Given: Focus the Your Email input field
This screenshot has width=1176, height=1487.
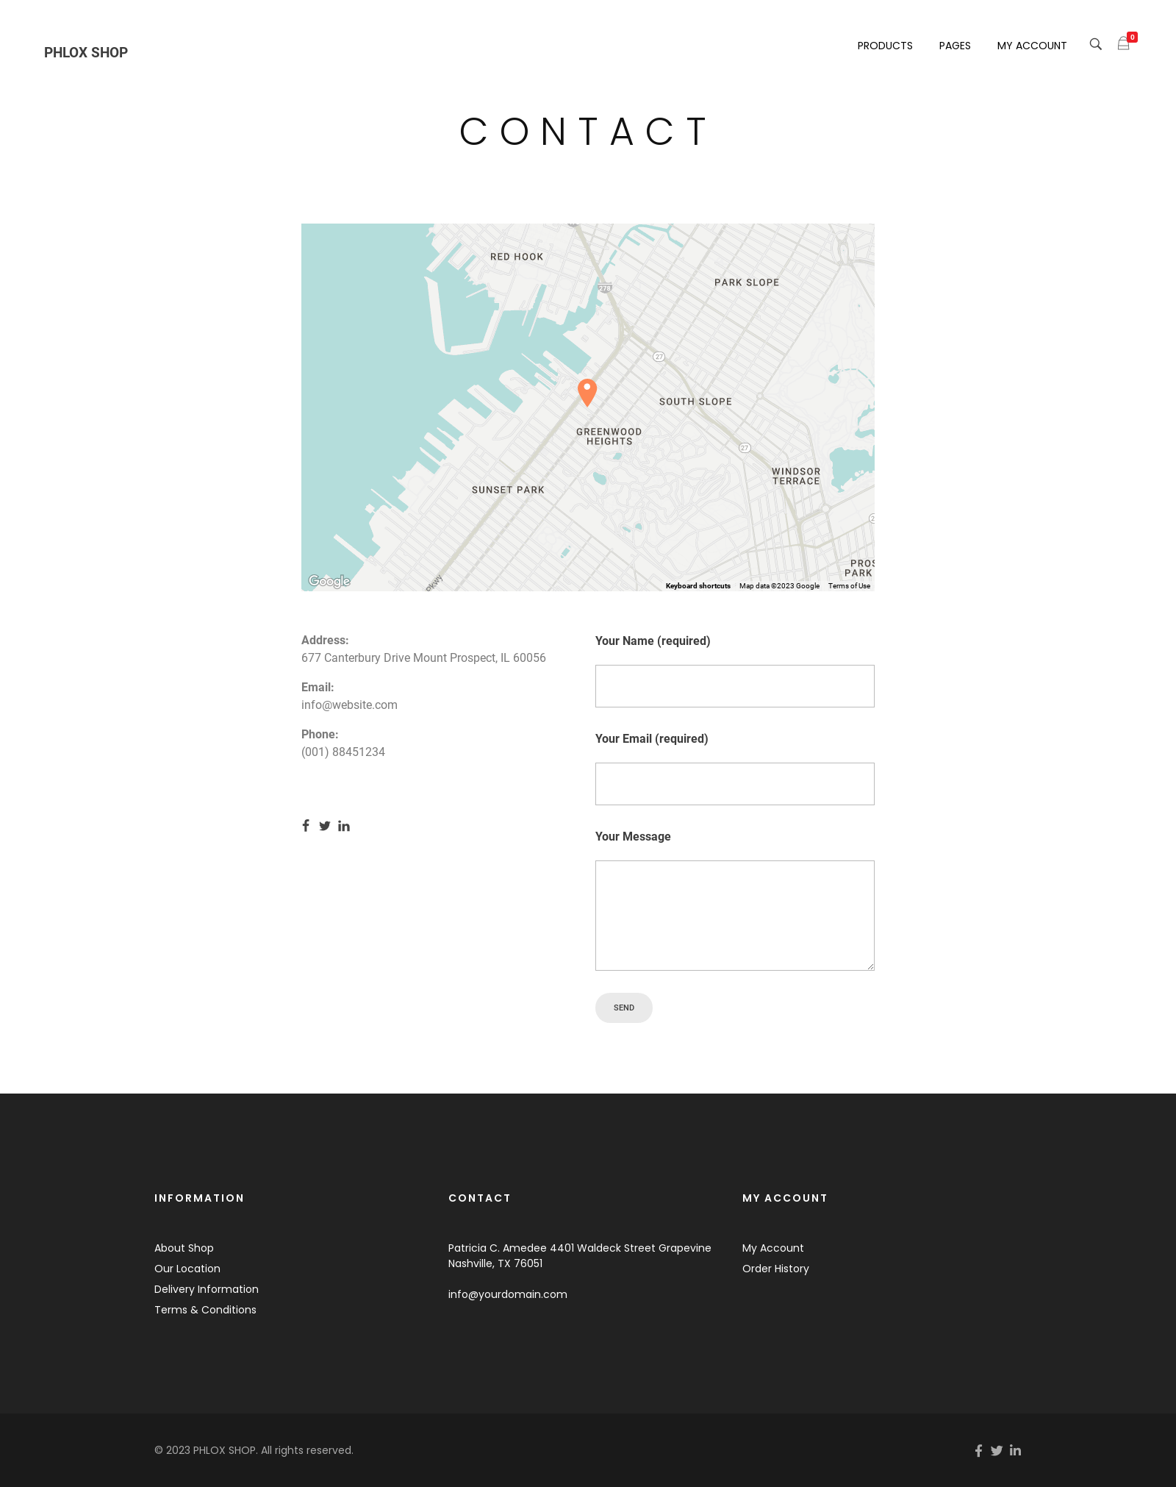Looking at the screenshot, I should (734, 784).
